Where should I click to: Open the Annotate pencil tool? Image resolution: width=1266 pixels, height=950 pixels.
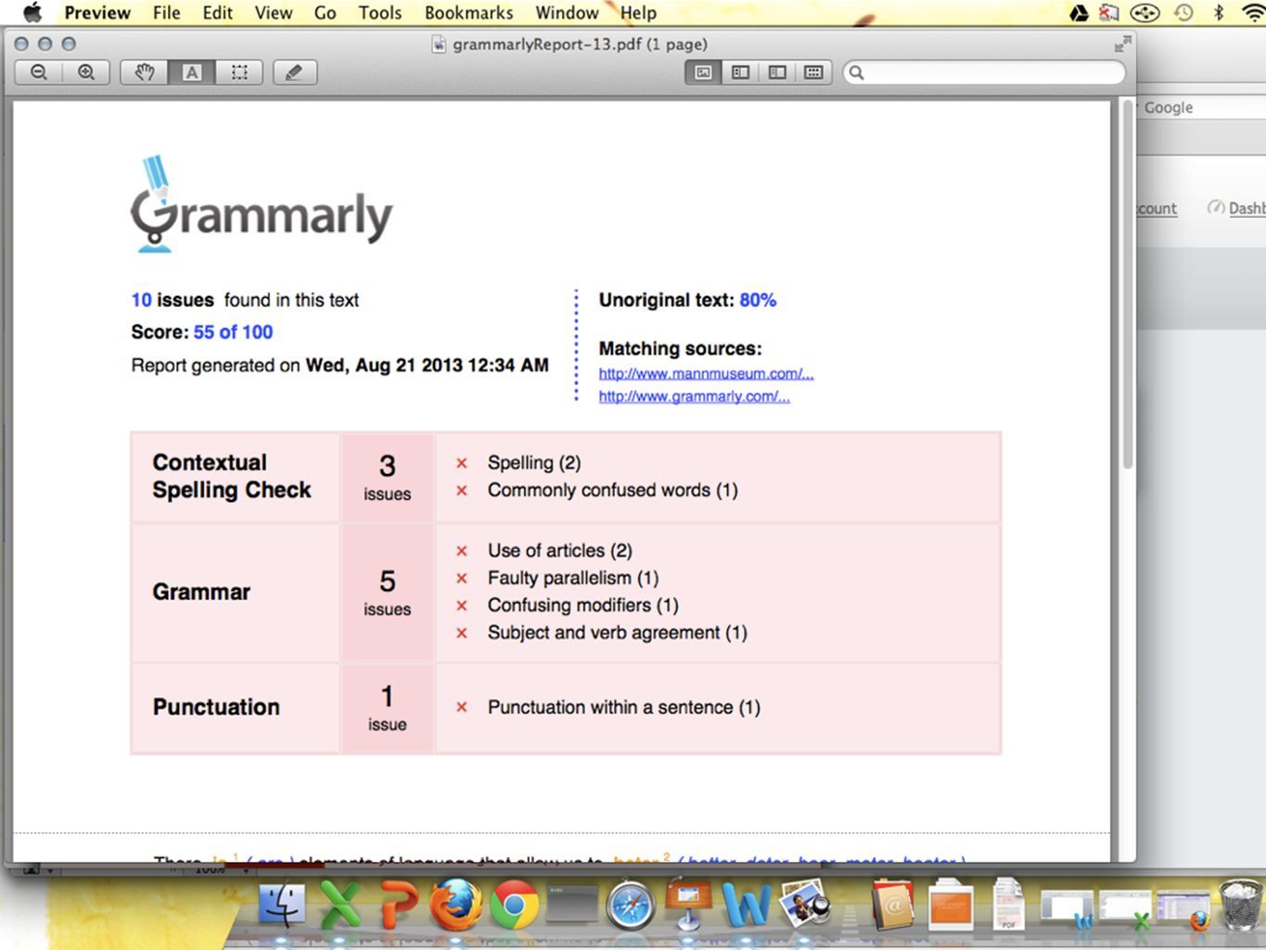[x=295, y=72]
